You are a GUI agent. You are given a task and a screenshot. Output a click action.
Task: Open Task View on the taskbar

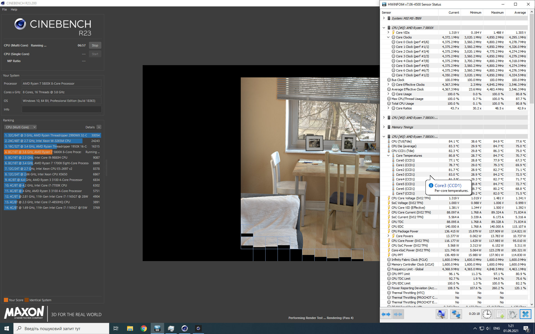[x=116, y=328]
